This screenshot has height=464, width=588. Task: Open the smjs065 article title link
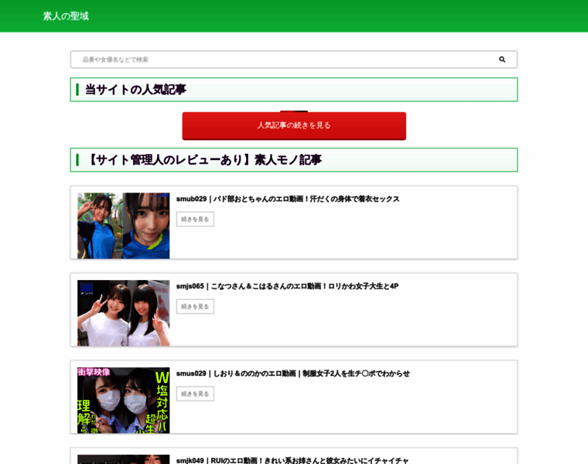287,286
